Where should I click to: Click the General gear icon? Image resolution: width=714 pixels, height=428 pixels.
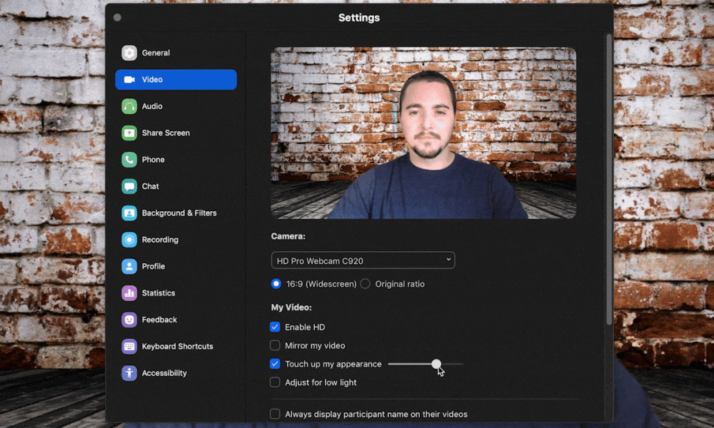129,53
